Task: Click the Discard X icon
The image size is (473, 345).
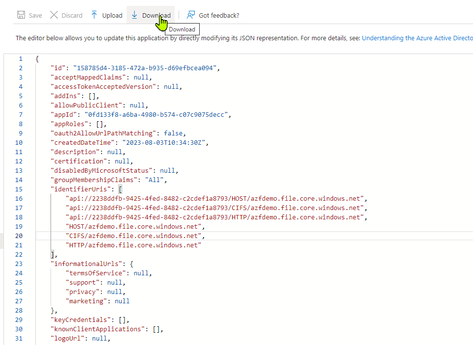Action: (x=54, y=15)
